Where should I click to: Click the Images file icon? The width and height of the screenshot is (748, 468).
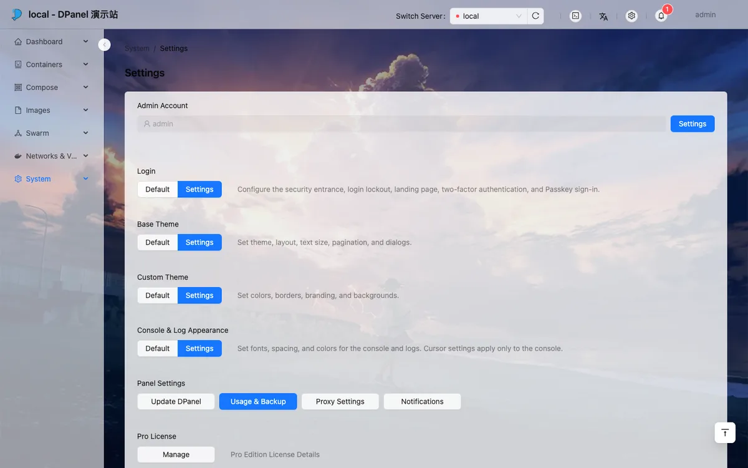[19, 110]
